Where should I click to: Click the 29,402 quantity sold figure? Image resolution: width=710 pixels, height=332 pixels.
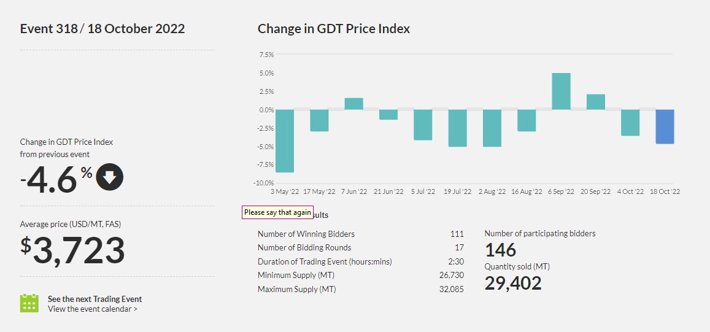(513, 283)
